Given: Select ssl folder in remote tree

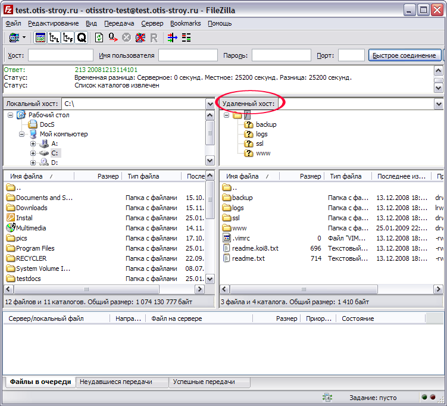Looking at the screenshot, I should click(x=260, y=143).
